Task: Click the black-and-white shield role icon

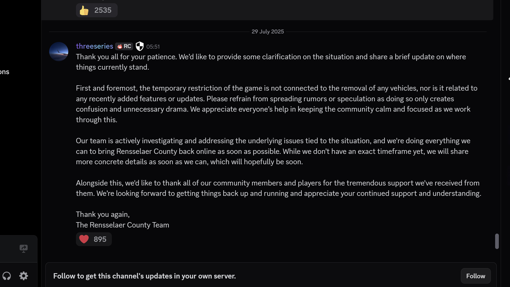Action: (139, 46)
